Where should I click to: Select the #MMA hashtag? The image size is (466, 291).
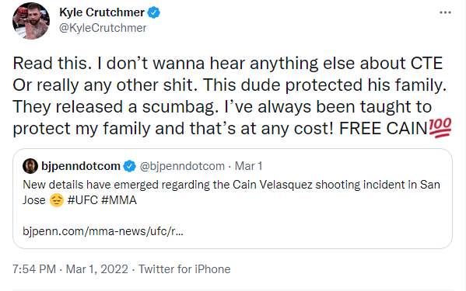coord(119,200)
